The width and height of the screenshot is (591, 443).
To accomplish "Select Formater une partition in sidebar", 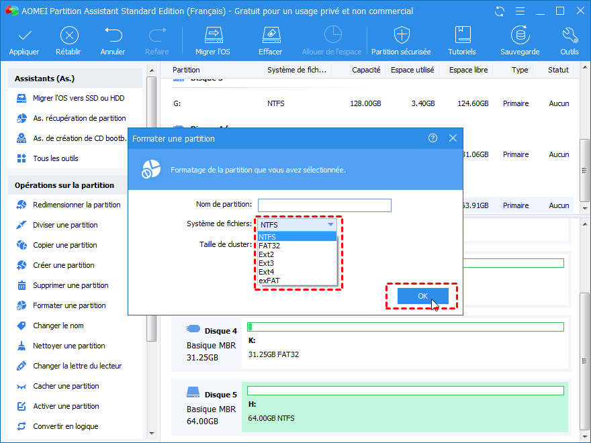I will pos(69,305).
